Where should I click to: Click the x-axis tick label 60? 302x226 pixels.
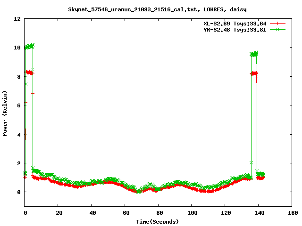126,213
